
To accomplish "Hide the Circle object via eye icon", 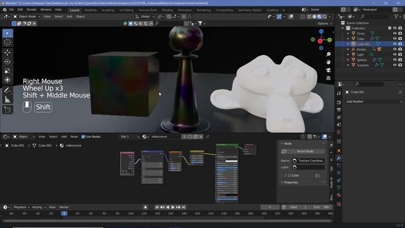I will click(x=395, y=34).
